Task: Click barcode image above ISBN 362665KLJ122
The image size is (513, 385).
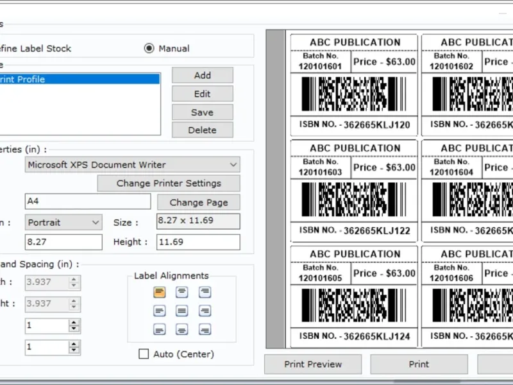Action: (354, 200)
